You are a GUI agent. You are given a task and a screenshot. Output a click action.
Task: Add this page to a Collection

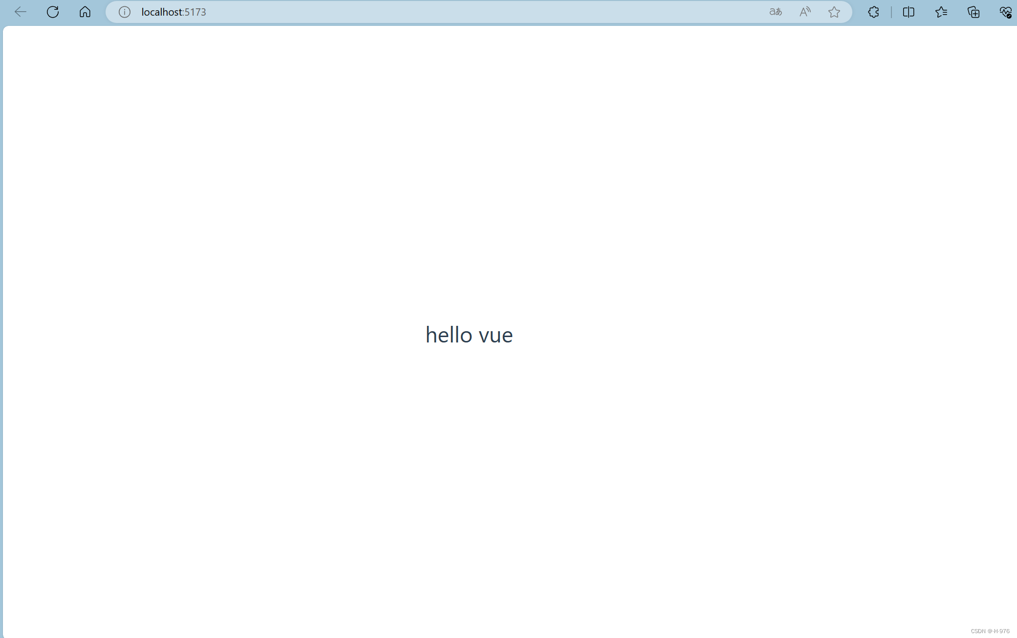click(x=974, y=12)
